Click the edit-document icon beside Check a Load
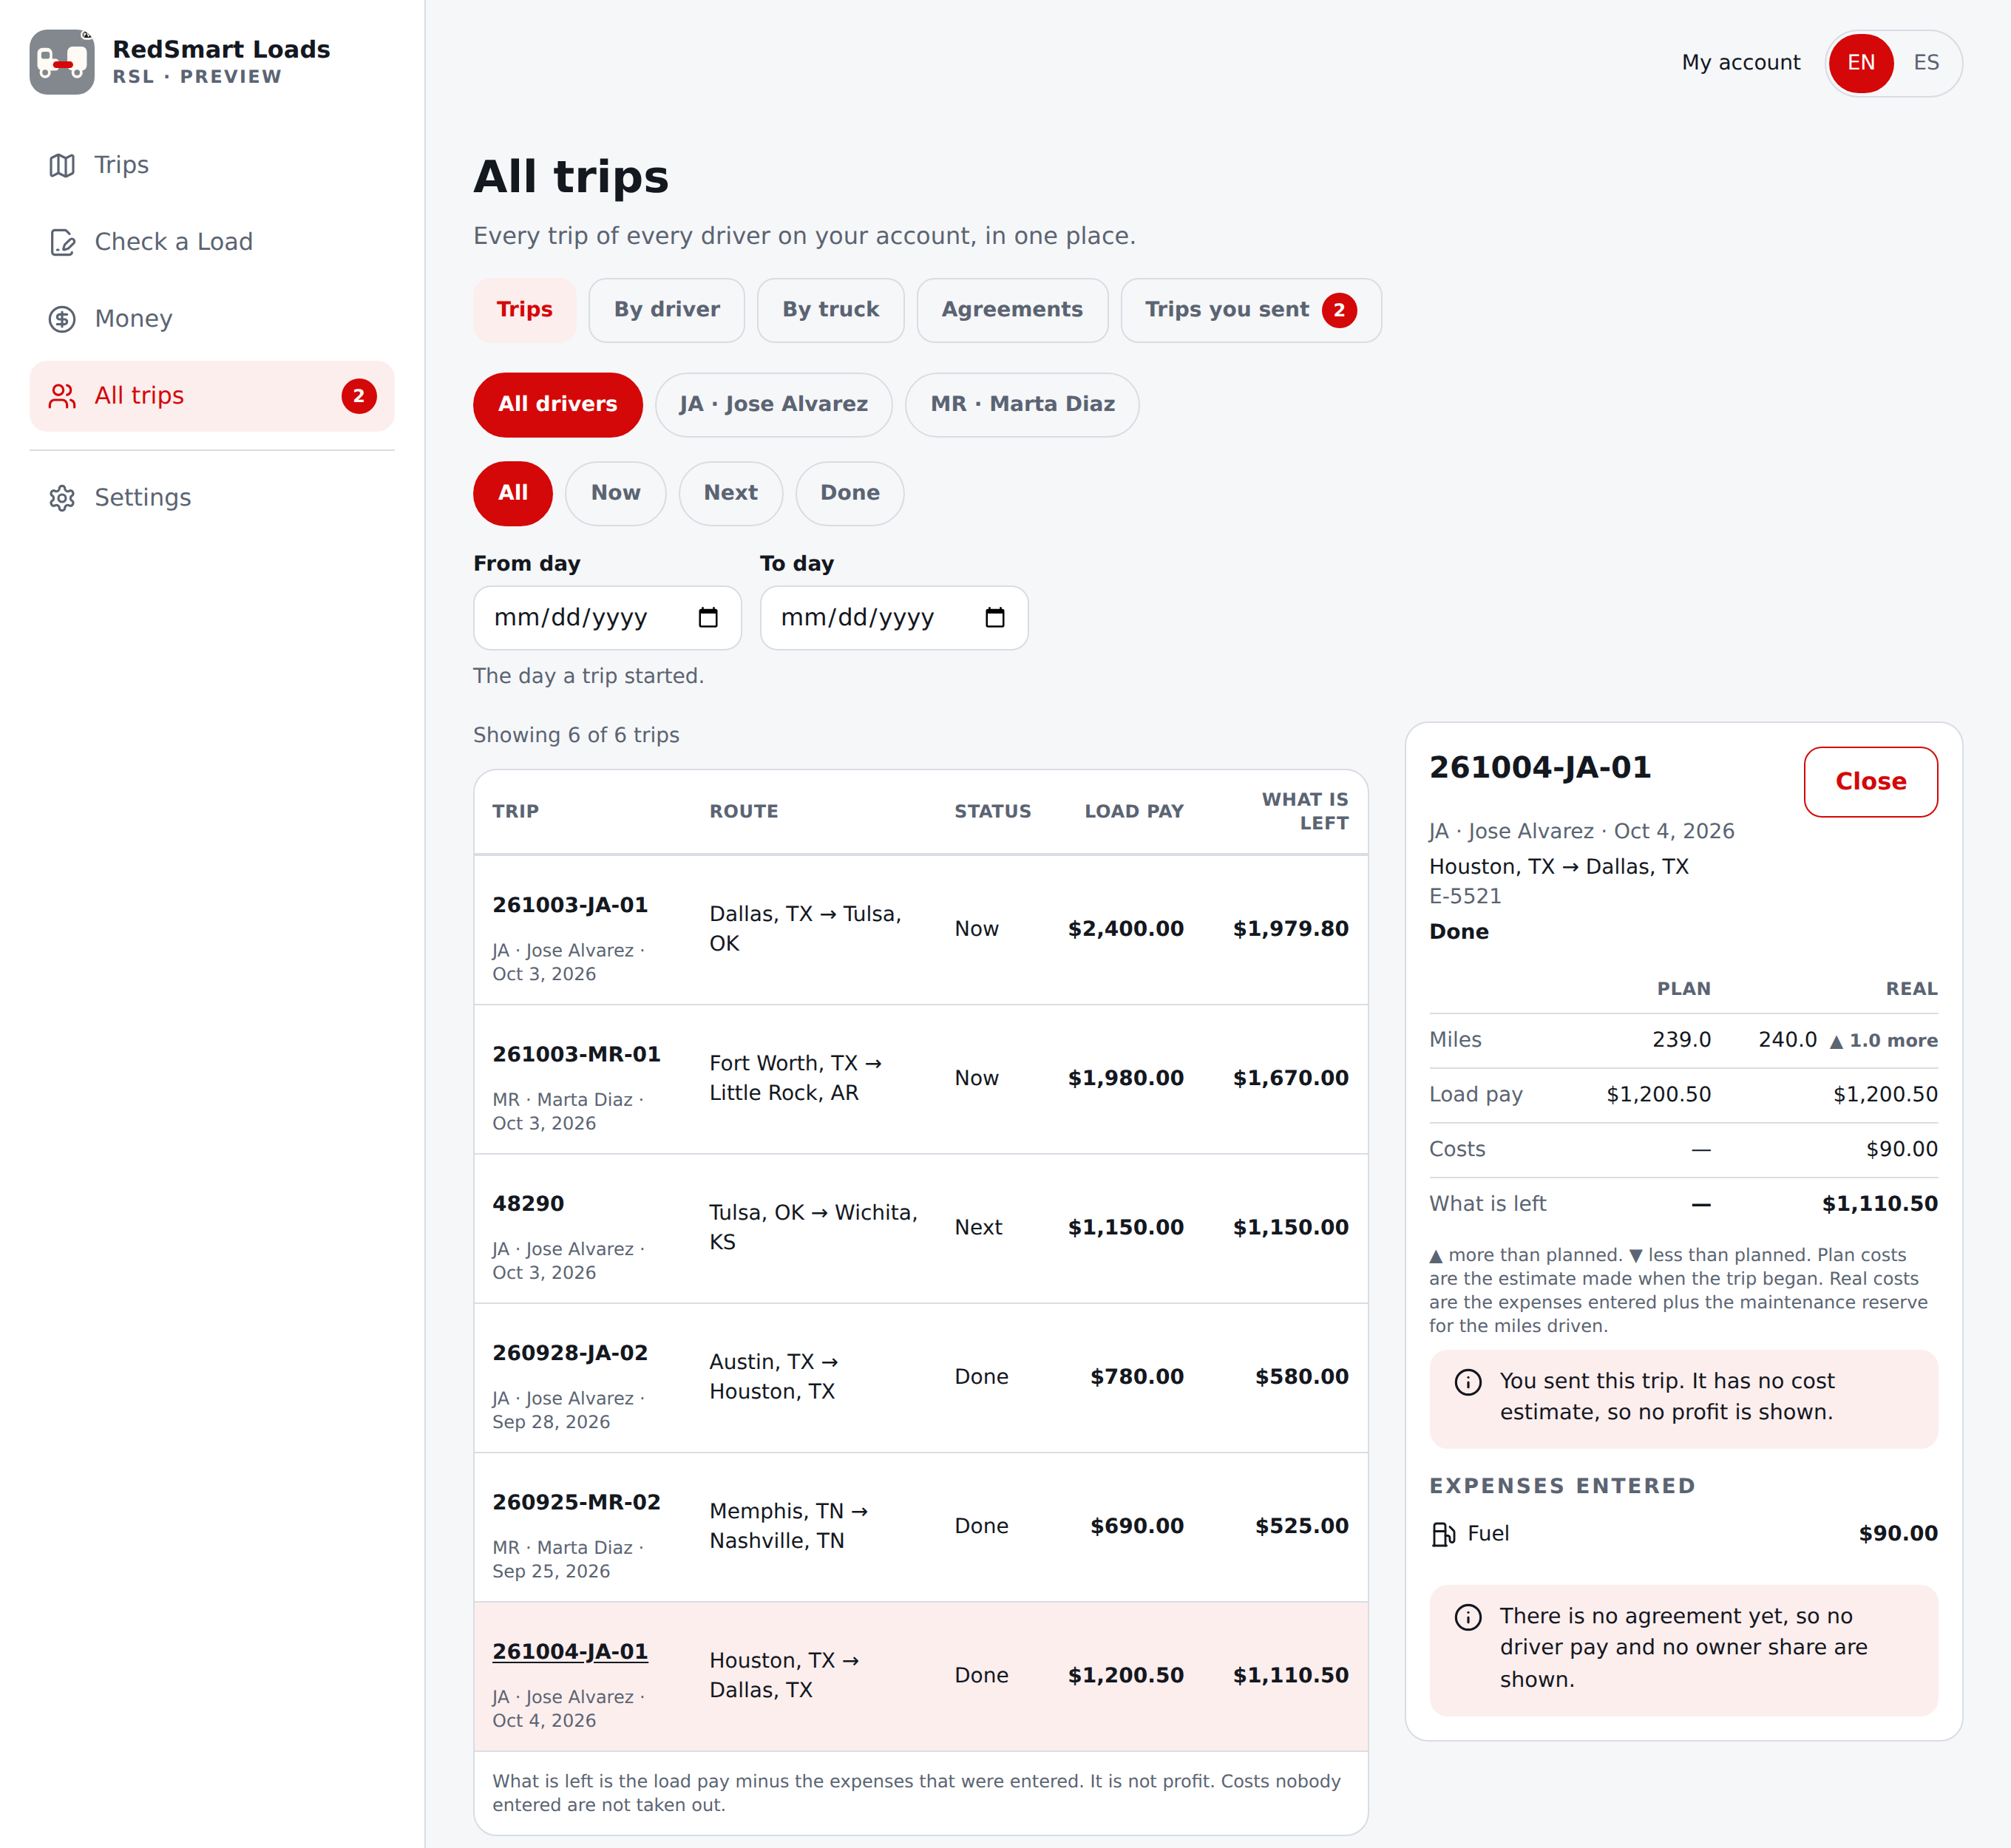The height and width of the screenshot is (1848, 2011). click(x=62, y=242)
